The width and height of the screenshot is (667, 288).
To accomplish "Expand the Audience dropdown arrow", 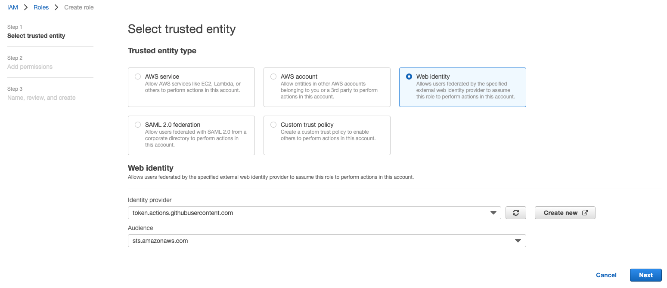I will pos(518,241).
